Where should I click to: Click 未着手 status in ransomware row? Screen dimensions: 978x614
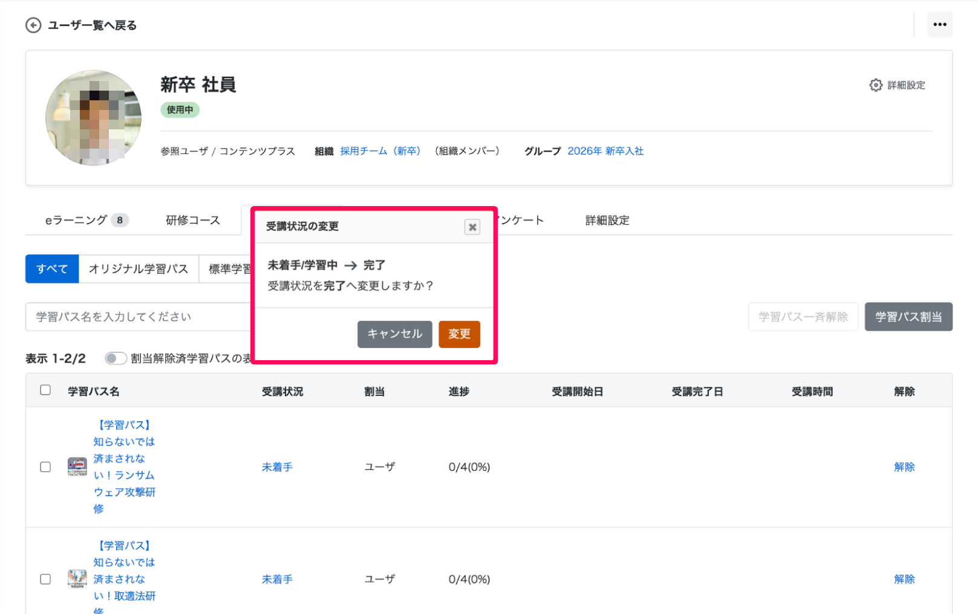[277, 467]
